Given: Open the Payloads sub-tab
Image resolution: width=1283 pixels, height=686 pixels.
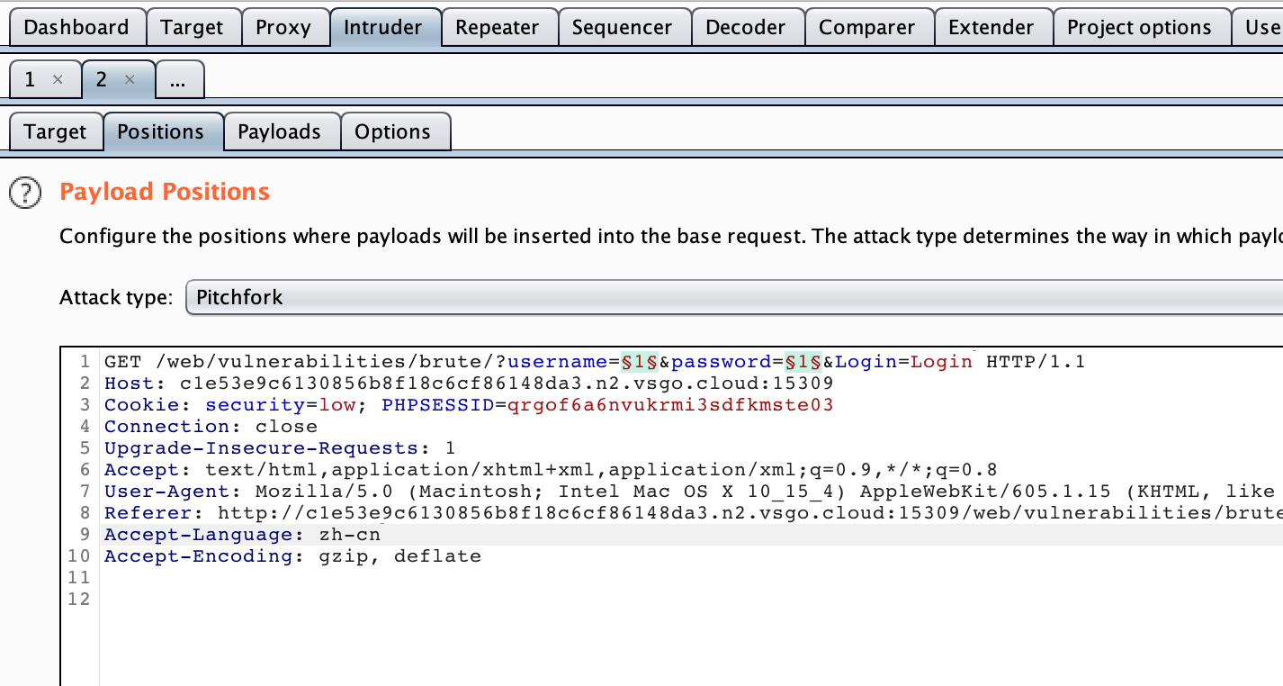Looking at the screenshot, I should tap(280, 131).
